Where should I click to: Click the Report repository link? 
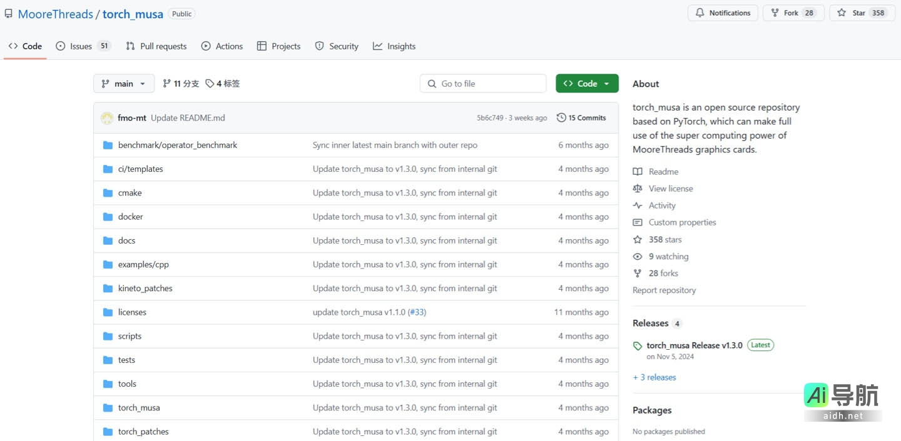click(664, 290)
